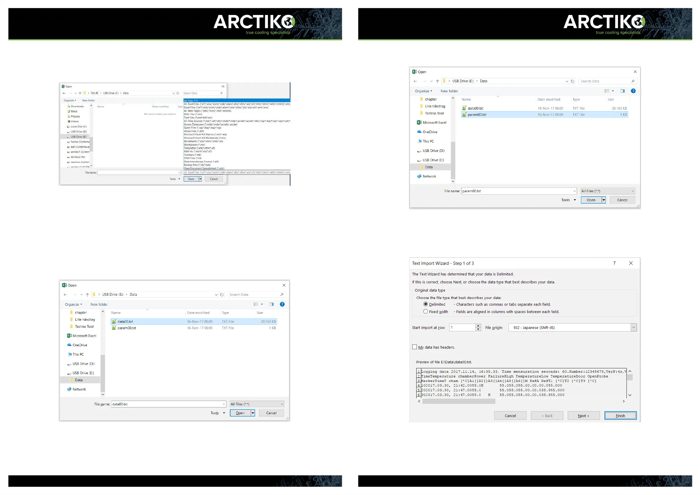Select Network in bottom-left dialog sidebar
Screen dimensions: 700x495
(79, 389)
